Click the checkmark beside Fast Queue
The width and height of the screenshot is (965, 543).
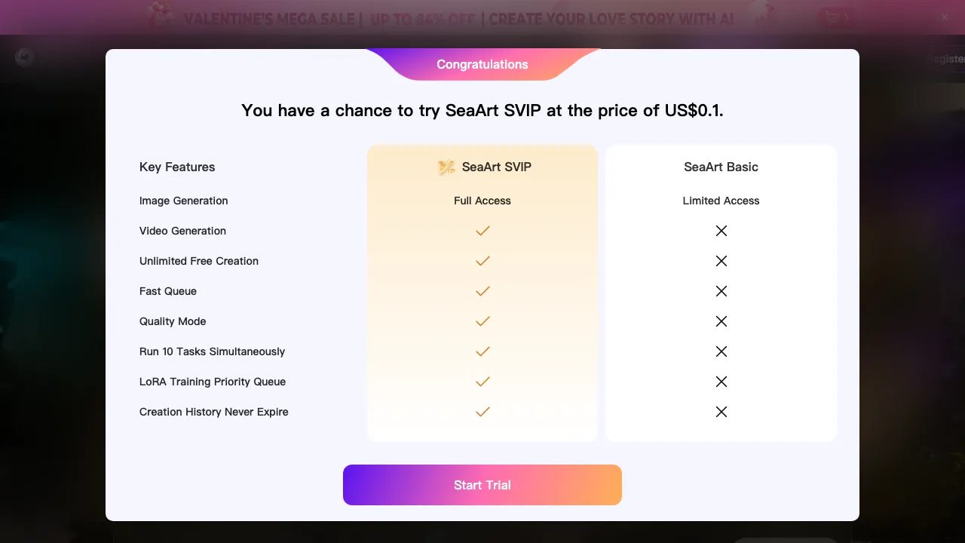(482, 291)
